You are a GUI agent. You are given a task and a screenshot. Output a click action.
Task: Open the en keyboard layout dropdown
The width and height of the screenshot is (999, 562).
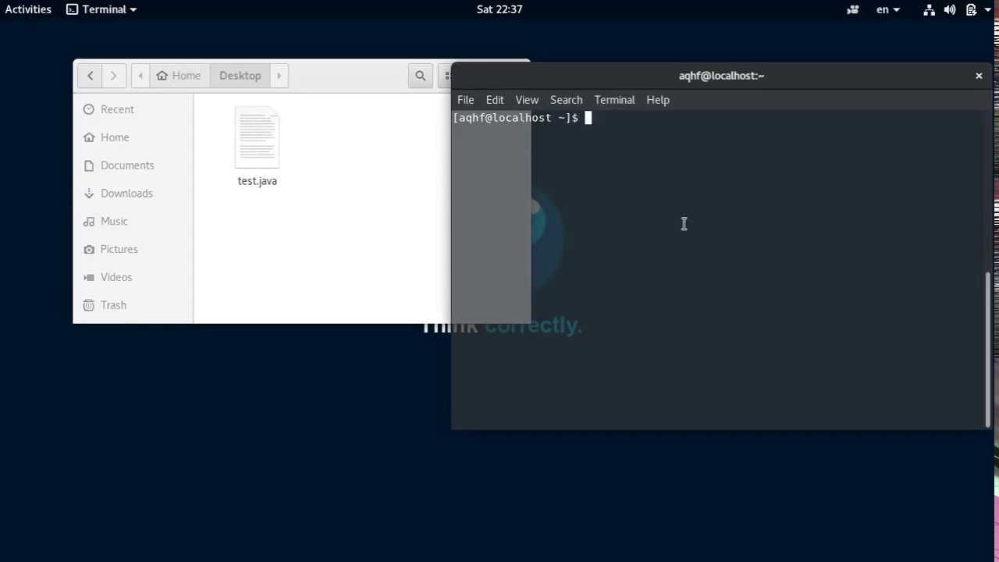click(888, 9)
